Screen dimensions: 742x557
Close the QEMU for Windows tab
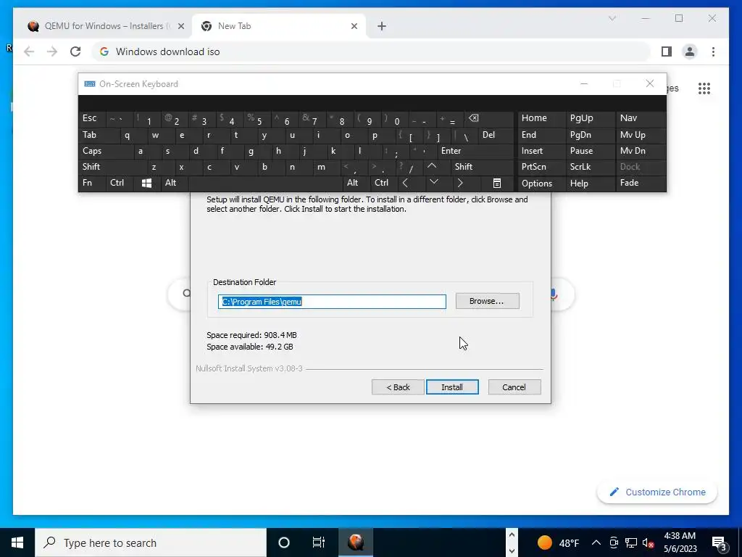(x=180, y=26)
